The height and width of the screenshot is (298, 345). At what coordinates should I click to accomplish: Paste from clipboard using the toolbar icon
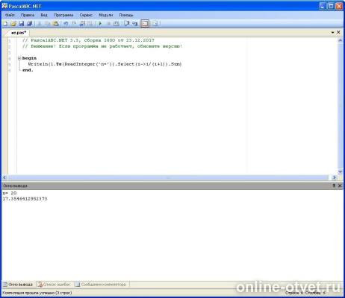tap(56, 24)
